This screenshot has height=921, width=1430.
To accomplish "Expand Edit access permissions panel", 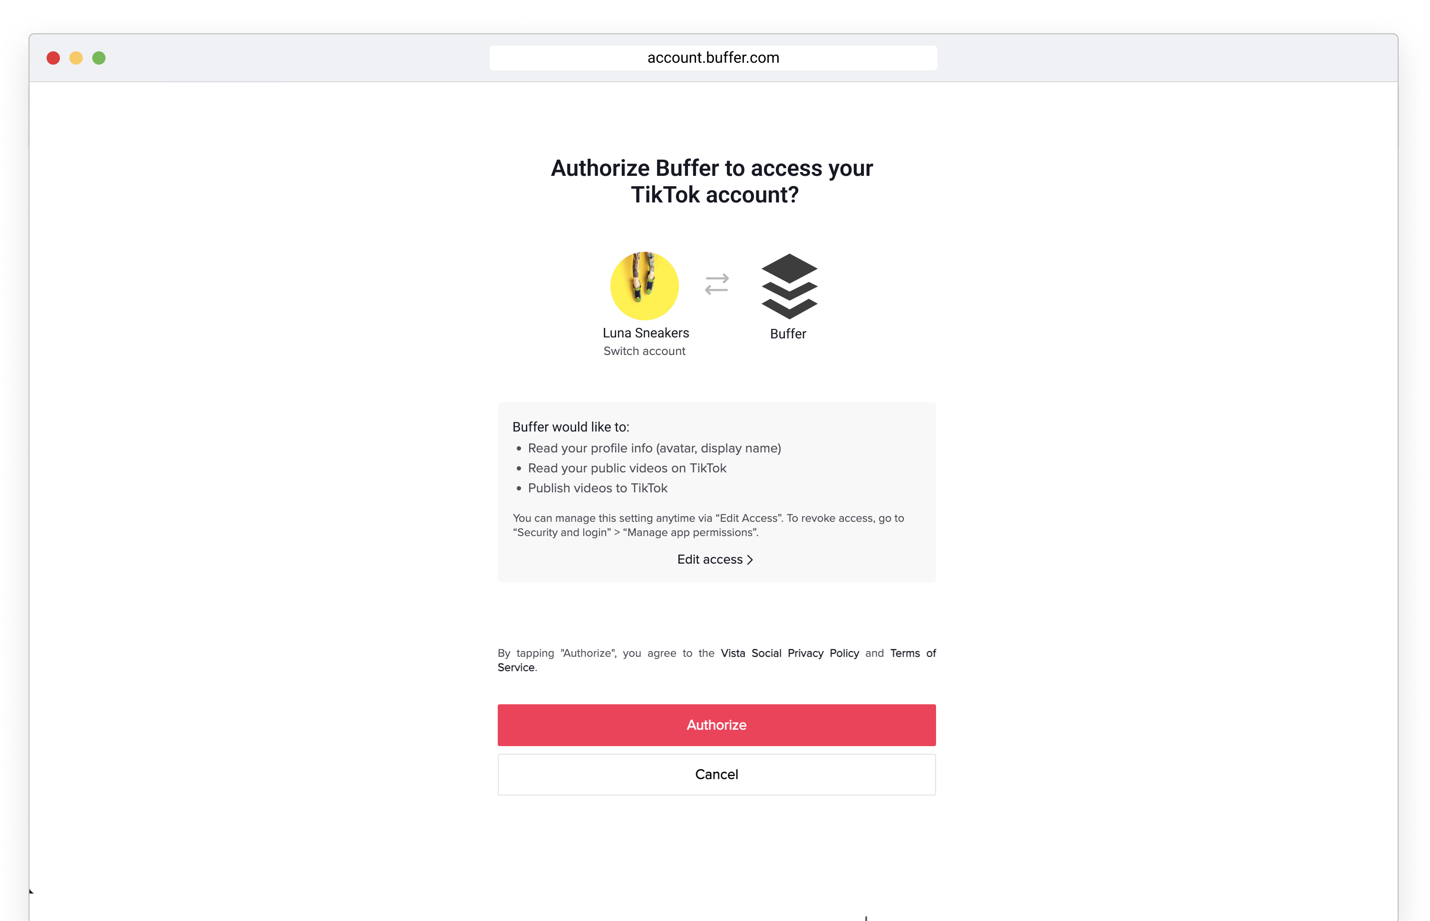I will (x=715, y=559).
